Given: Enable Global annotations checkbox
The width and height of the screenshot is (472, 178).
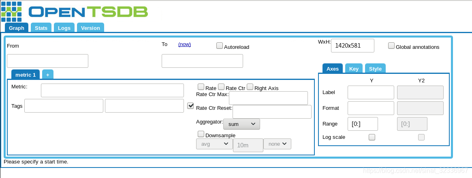Looking at the screenshot, I should 391,46.
